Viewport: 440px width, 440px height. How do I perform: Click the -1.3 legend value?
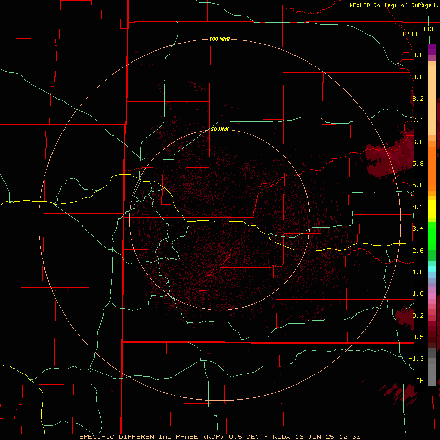coord(416,359)
